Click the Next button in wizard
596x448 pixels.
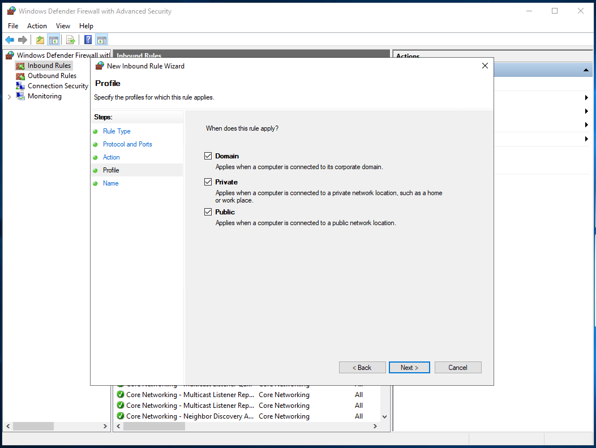click(x=409, y=368)
